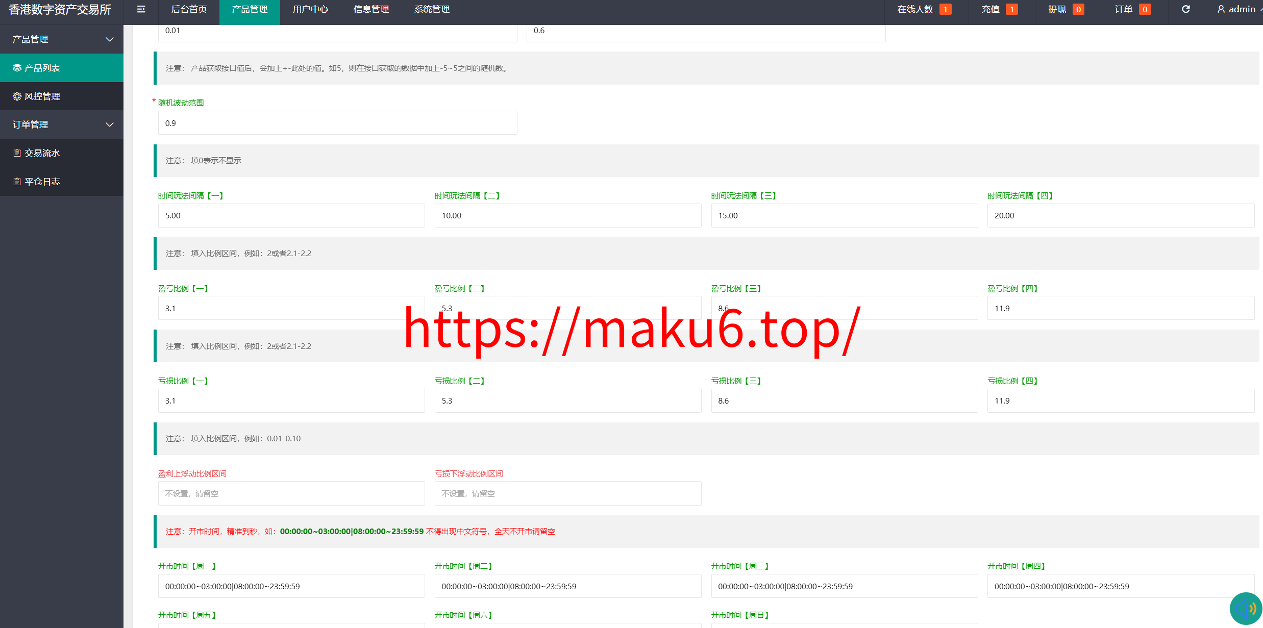Image resolution: width=1263 pixels, height=628 pixels.
Task: Click the 例如：0.01-0.10 note text
Action: 273,439
